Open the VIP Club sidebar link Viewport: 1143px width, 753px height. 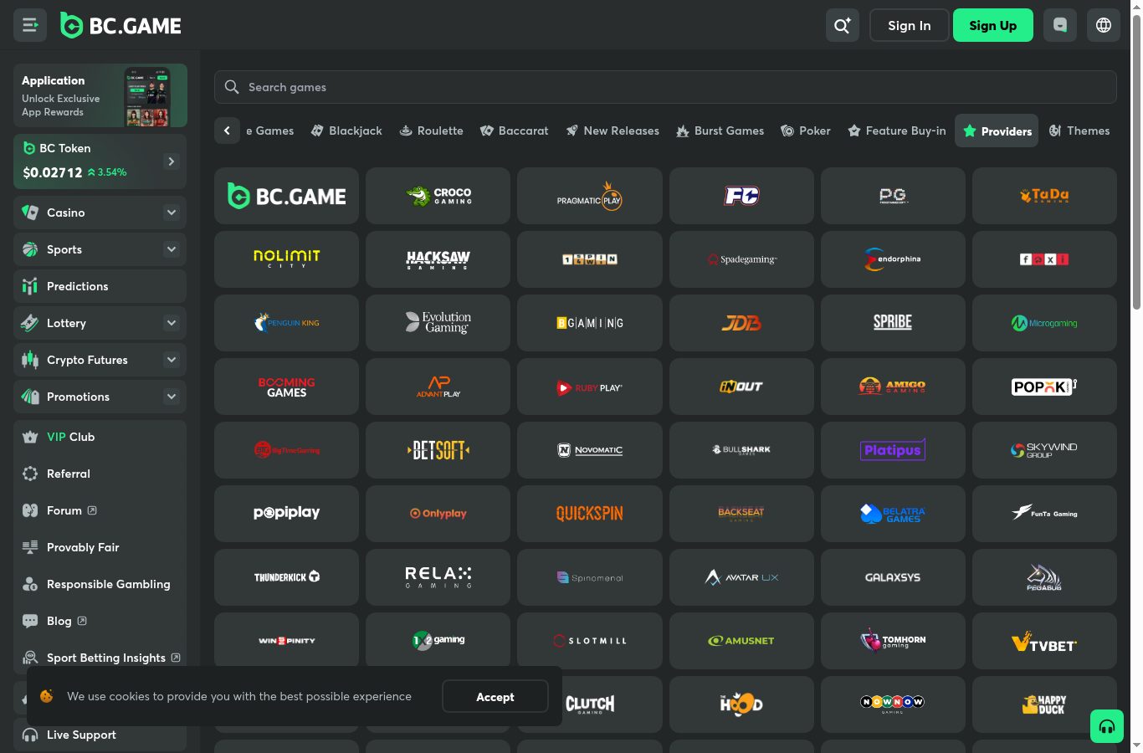coord(100,437)
